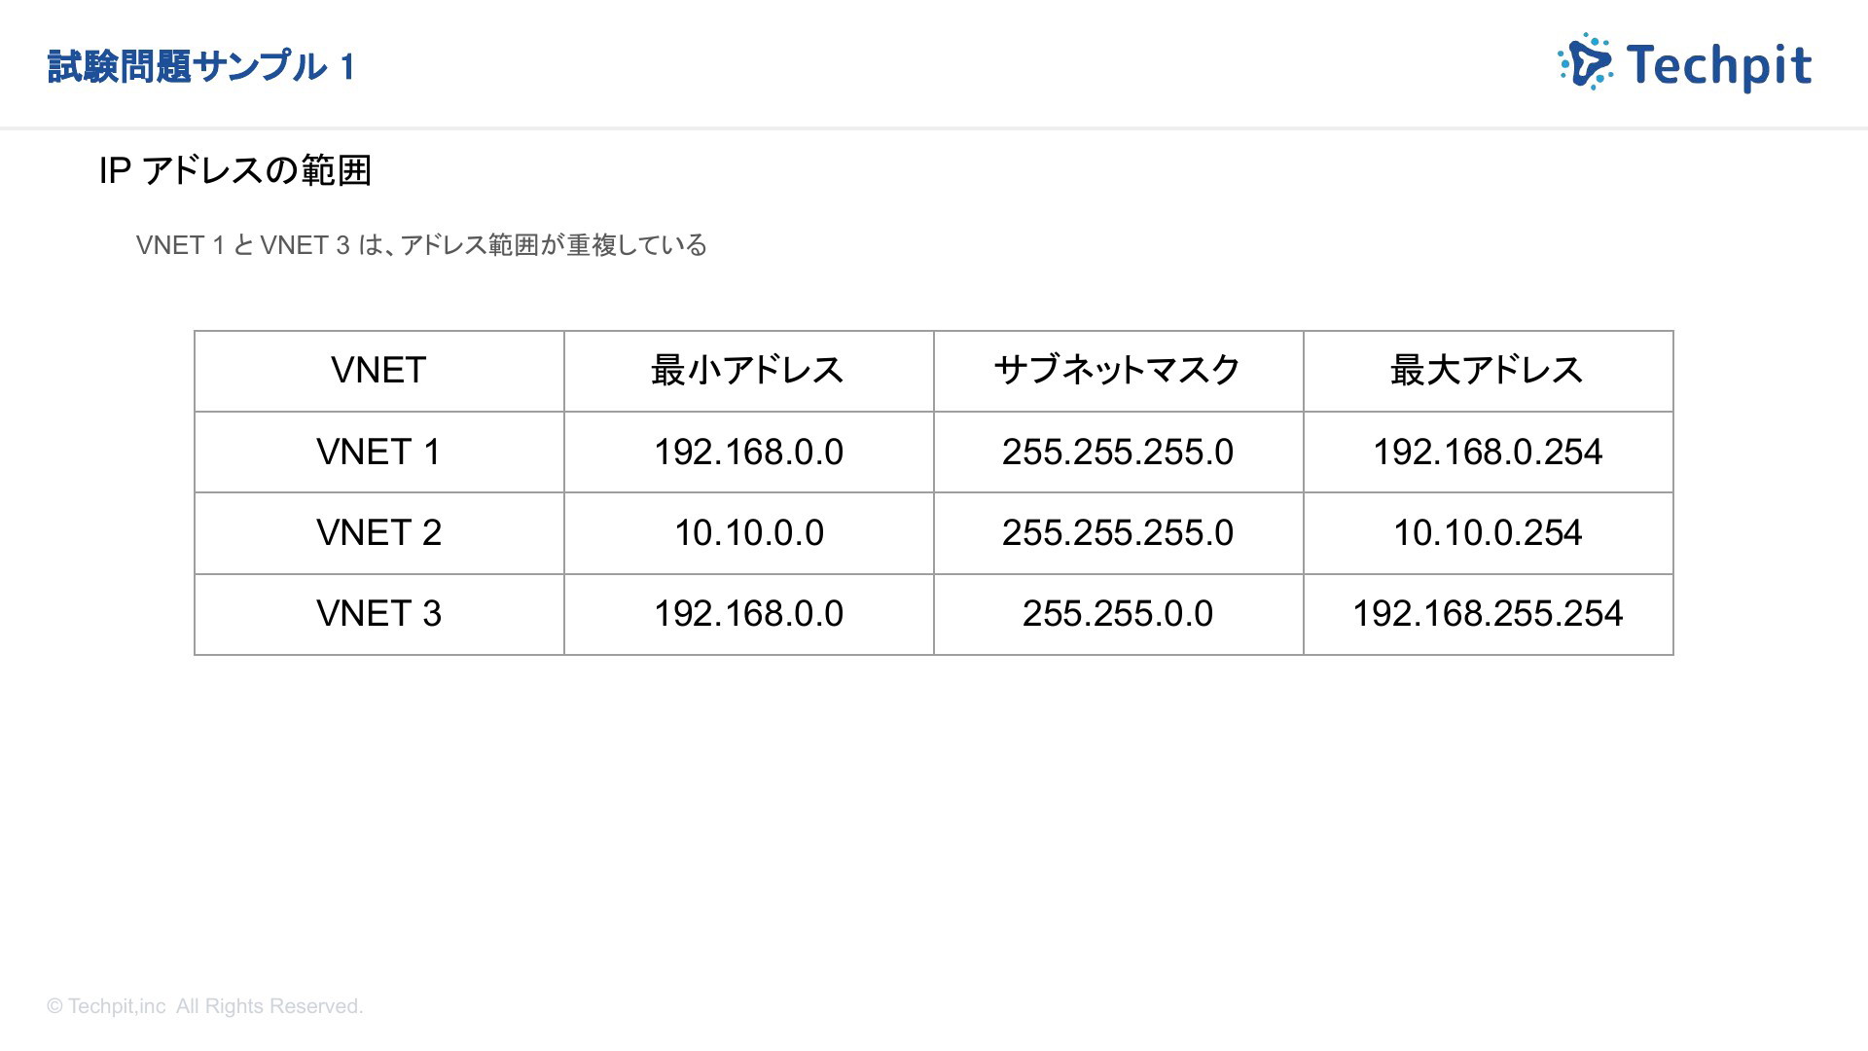
Task: Click the heading IP アドレスの範囲
Action: click(x=235, y=171)
